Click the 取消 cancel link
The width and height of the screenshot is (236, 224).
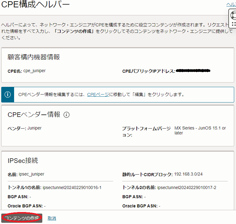(52, 218)
